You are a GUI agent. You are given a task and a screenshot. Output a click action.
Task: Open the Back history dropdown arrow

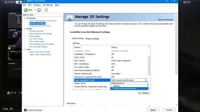point(35,10)
